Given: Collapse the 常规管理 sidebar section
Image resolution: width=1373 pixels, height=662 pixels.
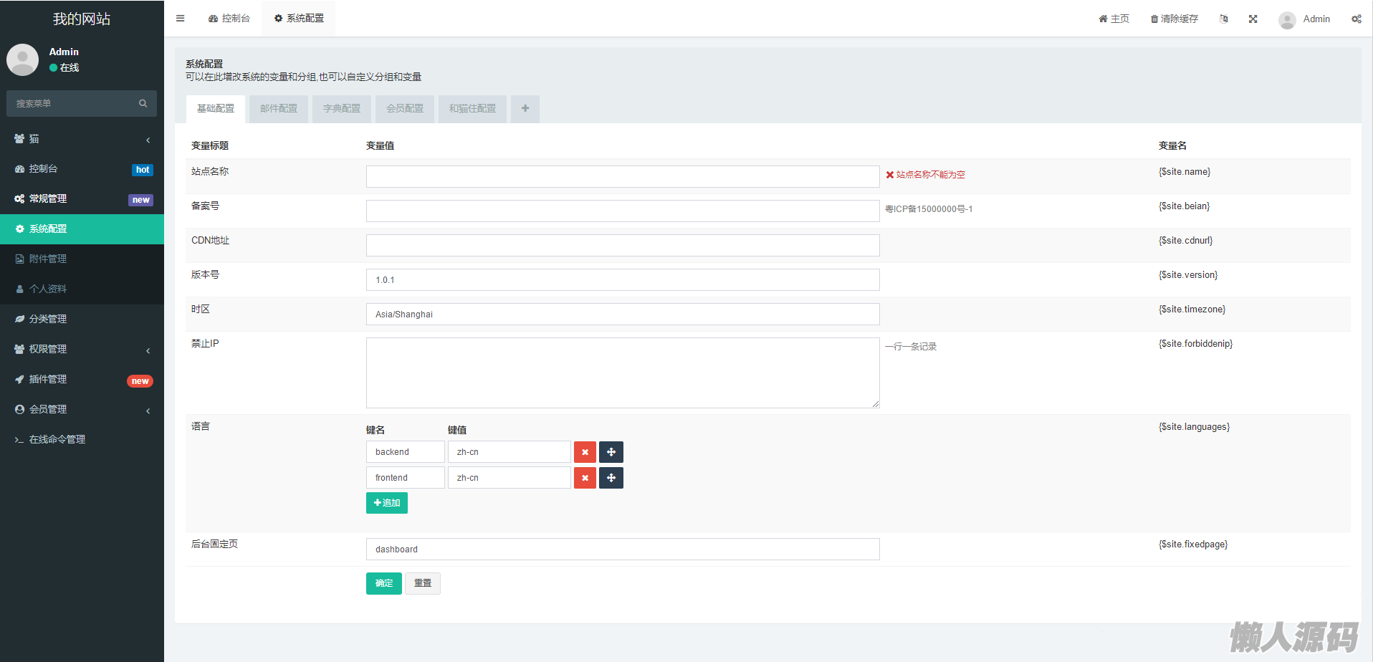Looking at the screenshot, I should 82,199.
